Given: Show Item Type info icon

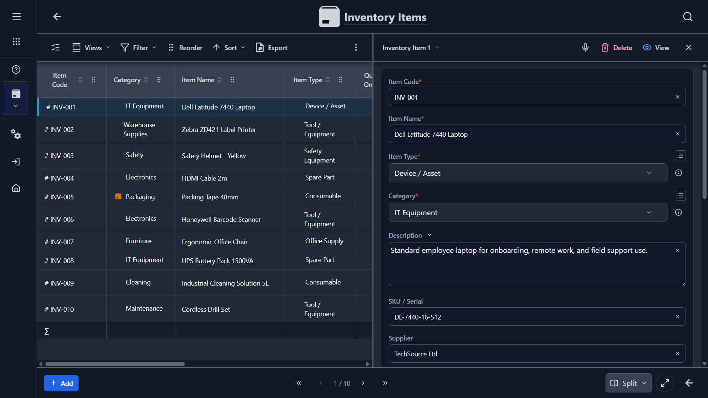Looking at the screenshot, I should (x=678, y=173).
